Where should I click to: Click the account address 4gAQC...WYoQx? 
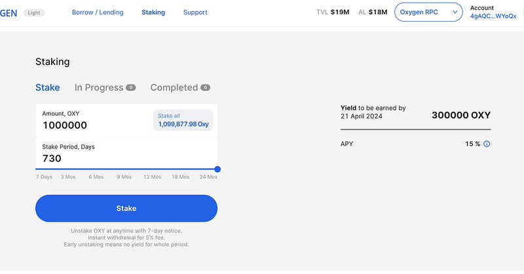(x=493, y=16)
